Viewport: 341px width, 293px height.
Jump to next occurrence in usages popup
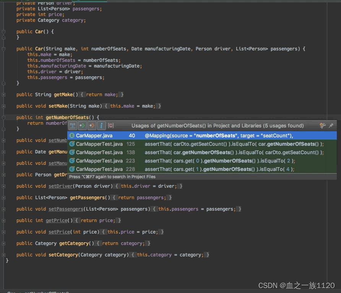(91, 126)
